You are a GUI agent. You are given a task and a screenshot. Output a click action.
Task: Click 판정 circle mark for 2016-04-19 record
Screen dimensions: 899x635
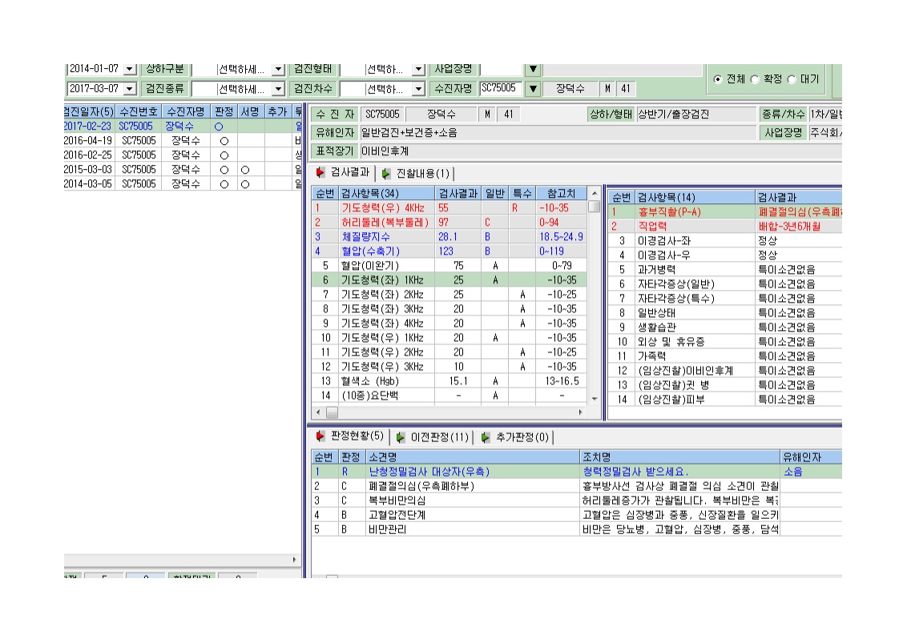click(x=224, y=140)
